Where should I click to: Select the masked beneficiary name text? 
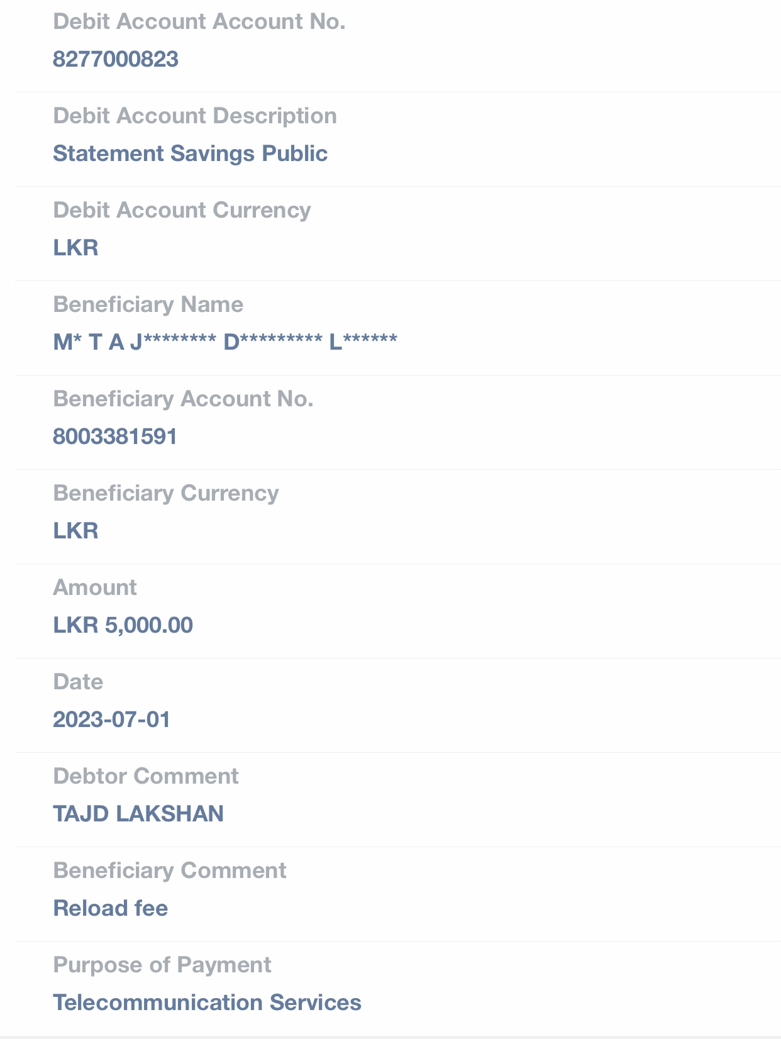225,342
